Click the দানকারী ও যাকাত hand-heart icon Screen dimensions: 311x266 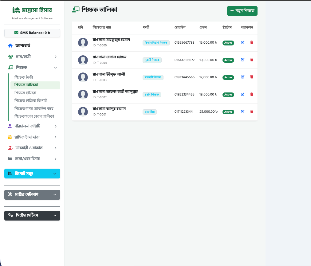pos(10,148)
